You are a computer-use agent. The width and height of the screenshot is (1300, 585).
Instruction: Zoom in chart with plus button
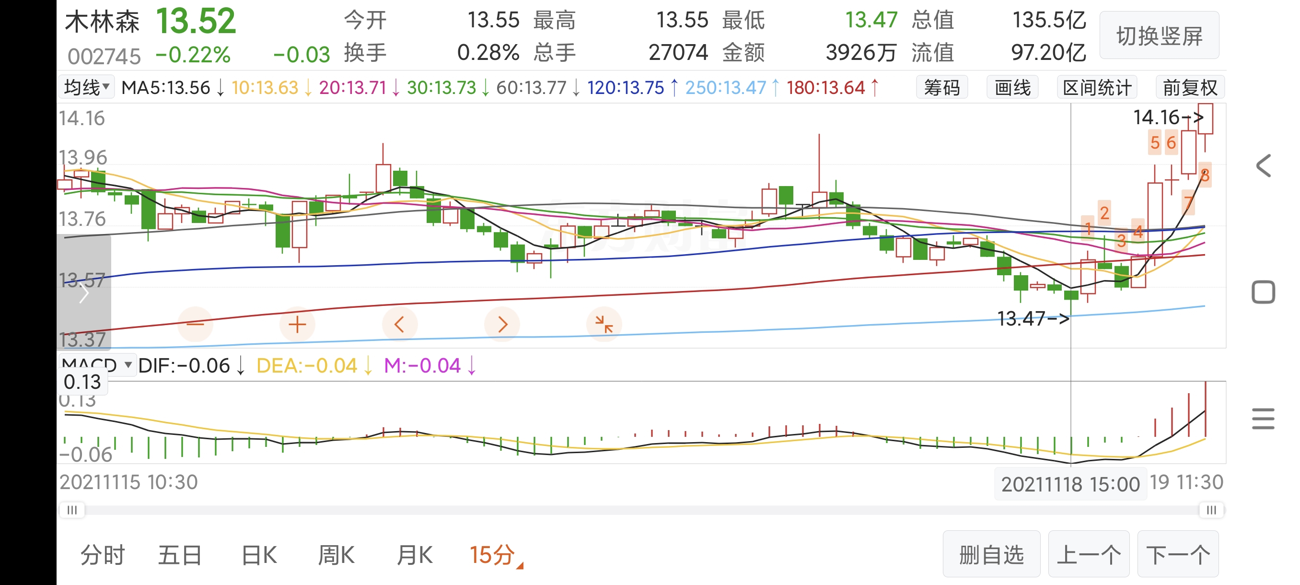[x=297, y=324]
